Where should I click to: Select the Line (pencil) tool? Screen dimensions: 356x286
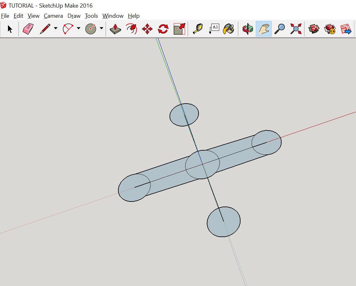click(x=45, y=29)
